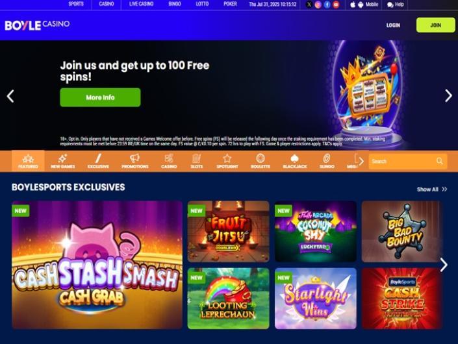Select the Slingo category icon
The width and height of the screenshot is (458, 344).
[x=327, y=161]
